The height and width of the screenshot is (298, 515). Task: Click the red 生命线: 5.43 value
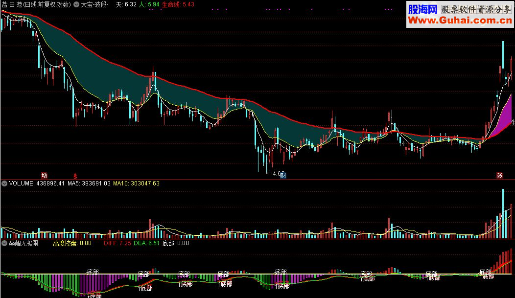pyautogui.click(x=178, y=4)
